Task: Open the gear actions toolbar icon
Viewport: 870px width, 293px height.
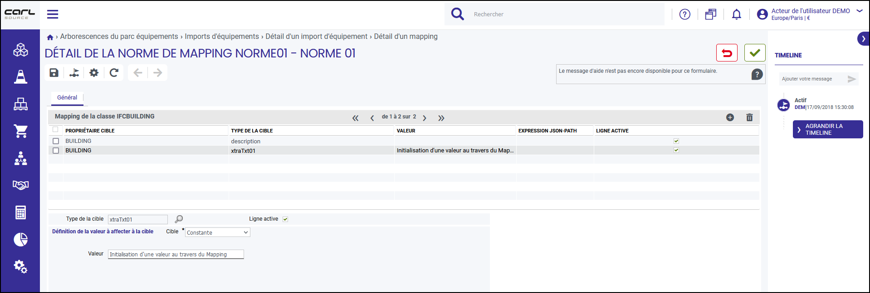Action: click(94, 72)
